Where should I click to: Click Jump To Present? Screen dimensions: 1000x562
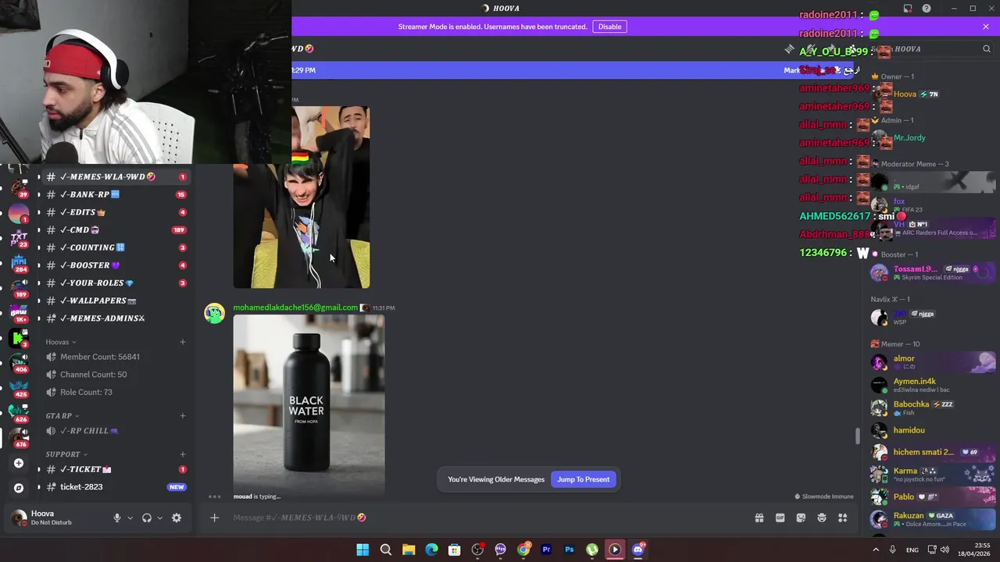(584, 479)
